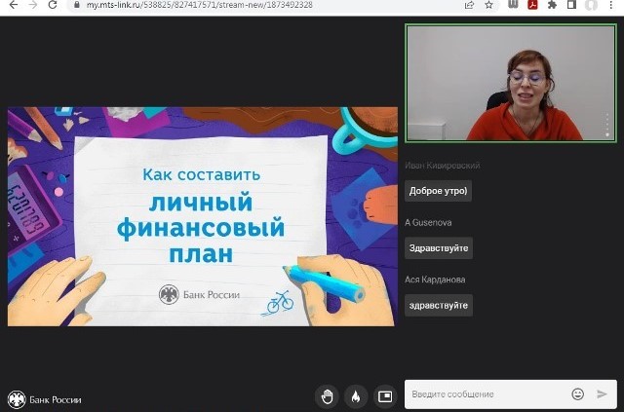Go back with the browser back arrow
The height and width of the screenshot is (412, 624).
13,5
